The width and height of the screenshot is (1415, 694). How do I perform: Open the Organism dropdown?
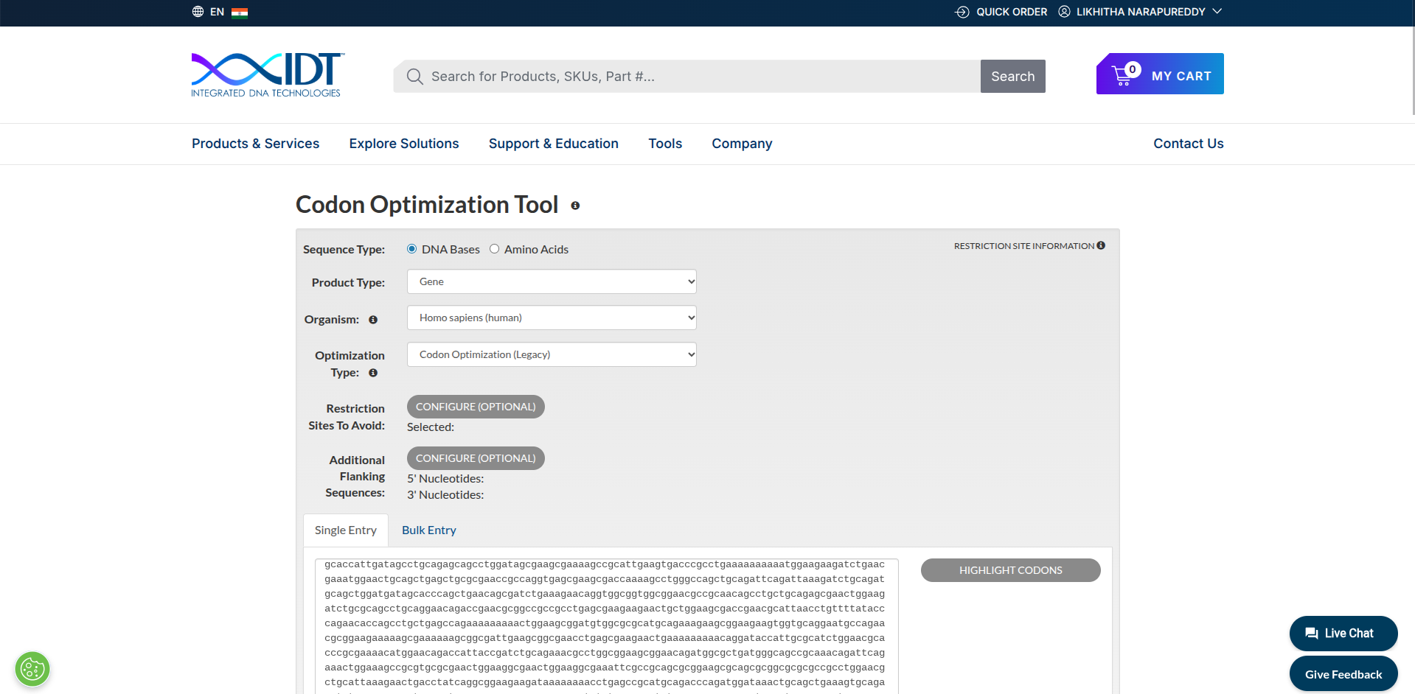tap(551, 318)
